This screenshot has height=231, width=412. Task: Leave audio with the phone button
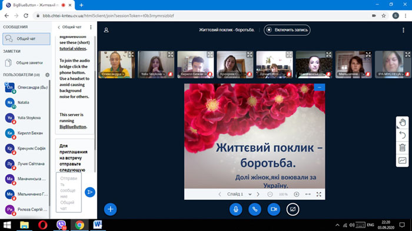(x=255, y=209)
